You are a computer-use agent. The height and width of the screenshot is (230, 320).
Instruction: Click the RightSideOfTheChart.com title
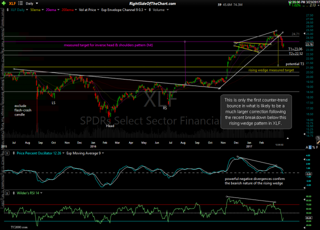pyautogui.click(x=152, y=3)
